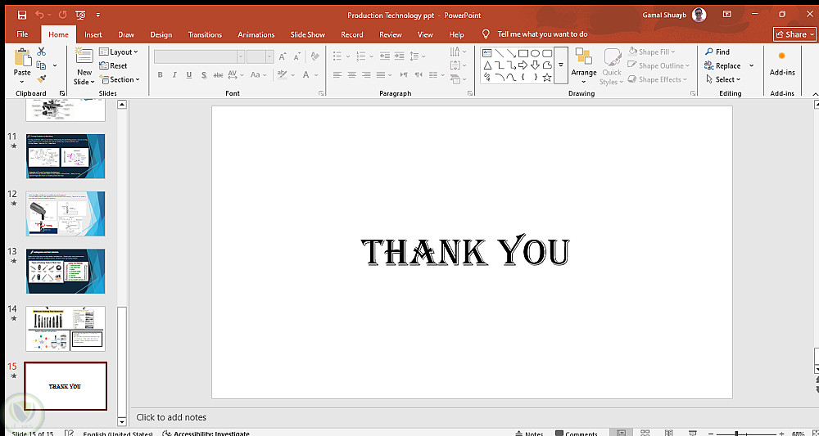
Task: Open the File tab
Action: [22, 34]
